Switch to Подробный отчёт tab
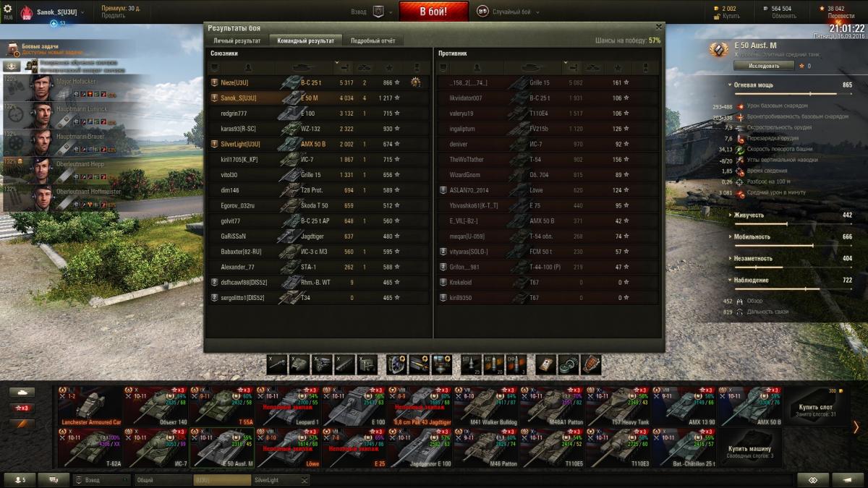The image size is (868, 488). pos(373,40)
